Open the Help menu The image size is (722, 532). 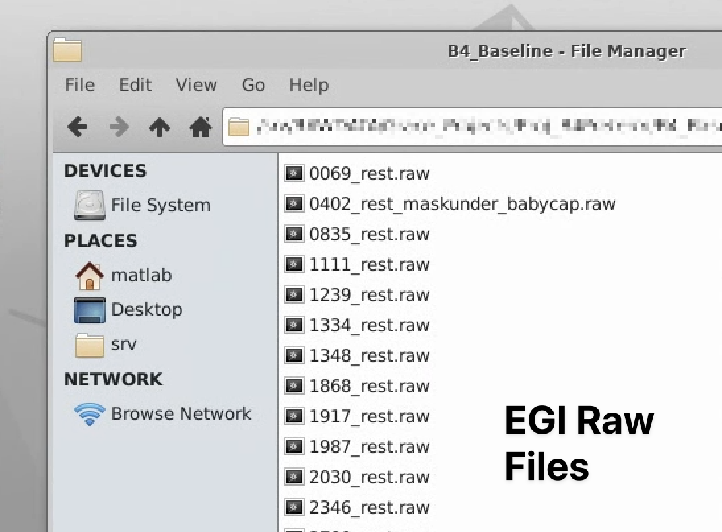309,85
